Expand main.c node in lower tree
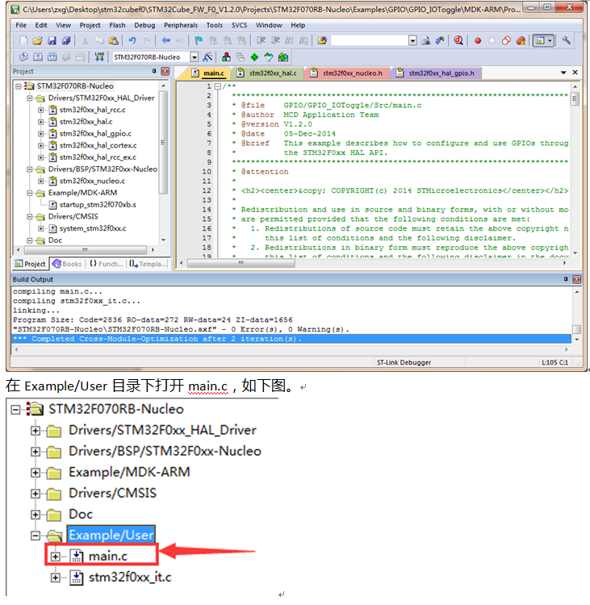Image resolution: width=590 pixels, height=605 pixels. (55, 557)
